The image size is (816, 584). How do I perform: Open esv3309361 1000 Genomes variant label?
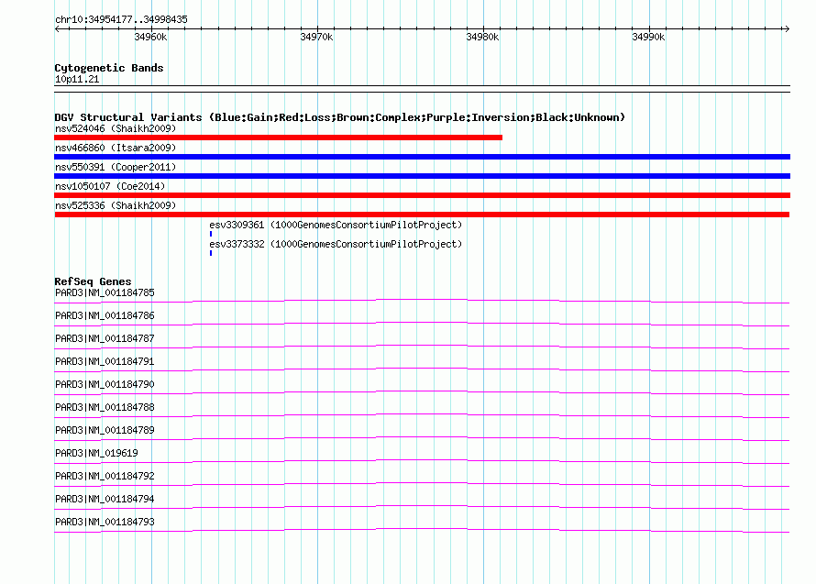tap(336, 225)
